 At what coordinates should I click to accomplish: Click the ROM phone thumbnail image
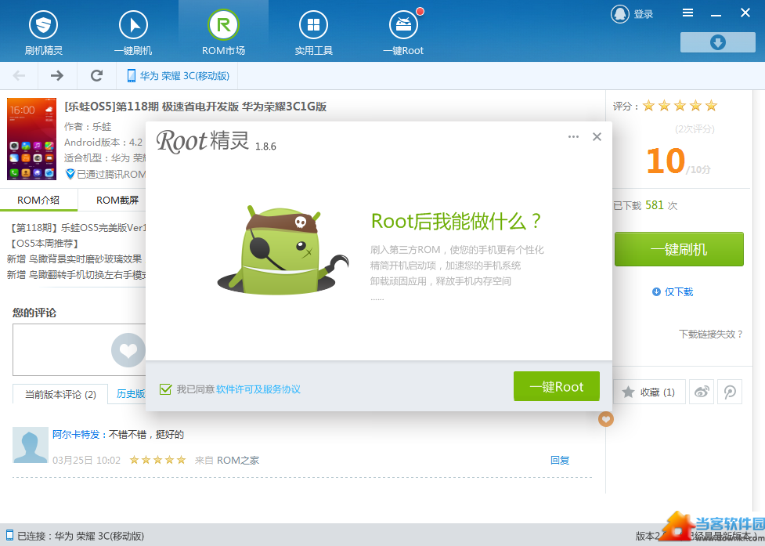click(x=32, y=139)
